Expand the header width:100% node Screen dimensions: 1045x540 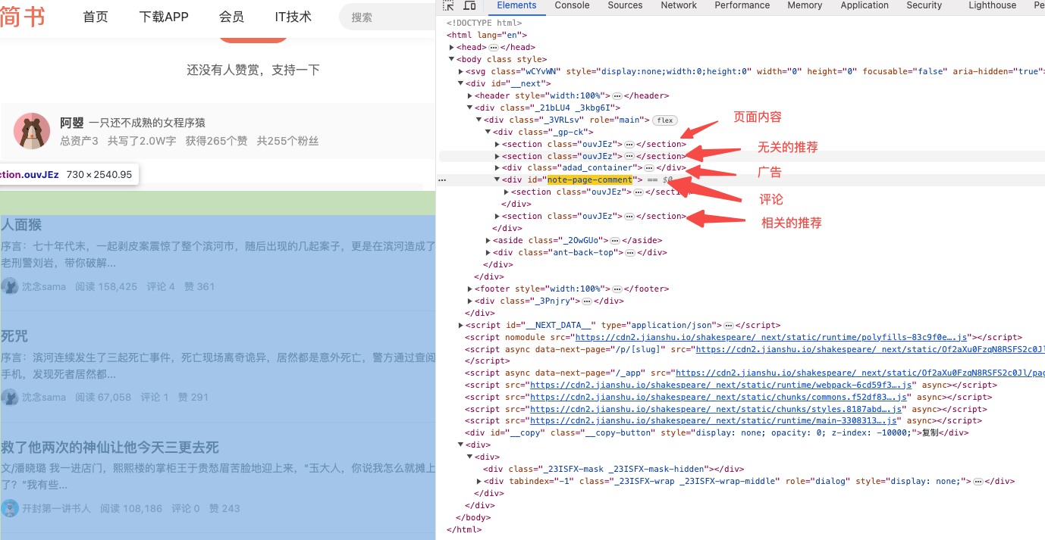tap(470, 96)
